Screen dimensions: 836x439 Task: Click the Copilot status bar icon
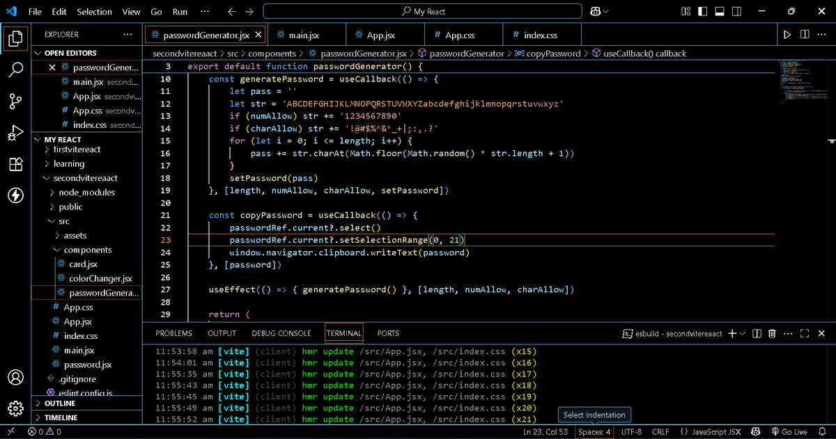754,432
